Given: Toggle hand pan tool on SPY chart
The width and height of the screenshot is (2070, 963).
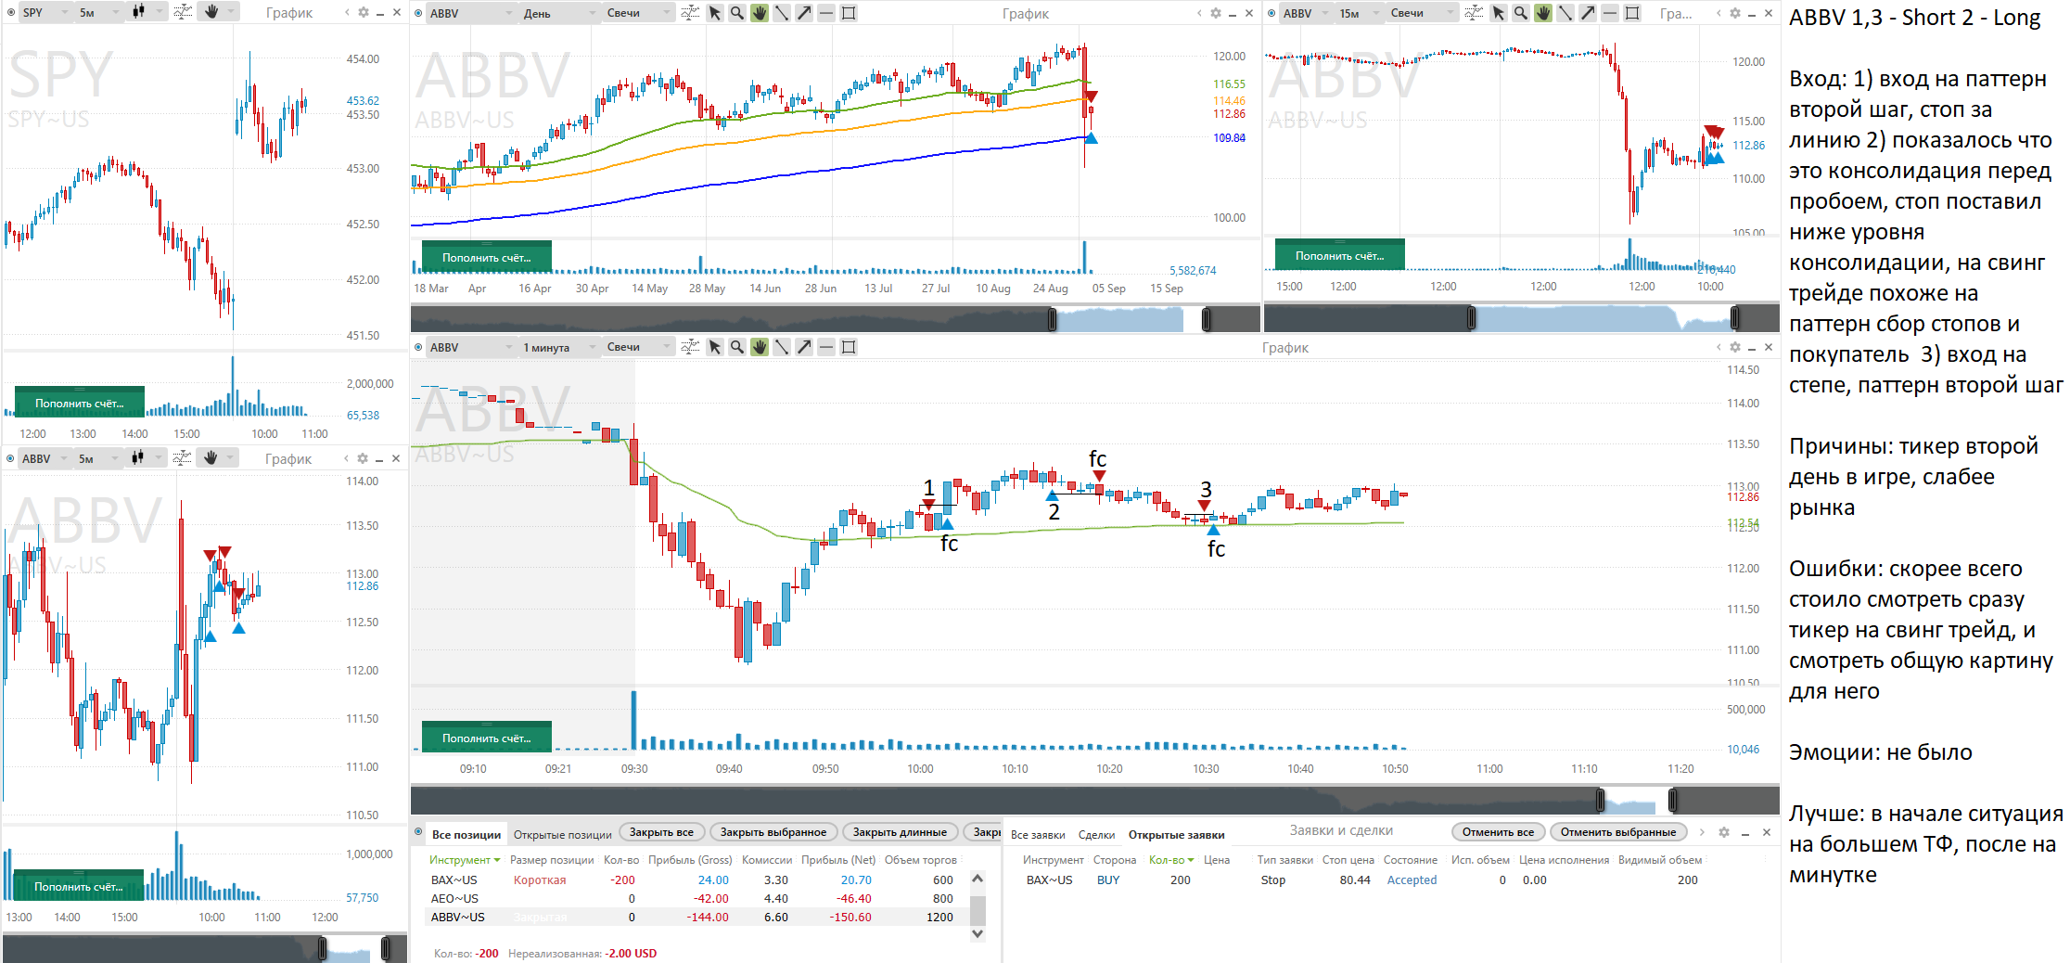Looking at the screenshot, I should click(211, 12).
